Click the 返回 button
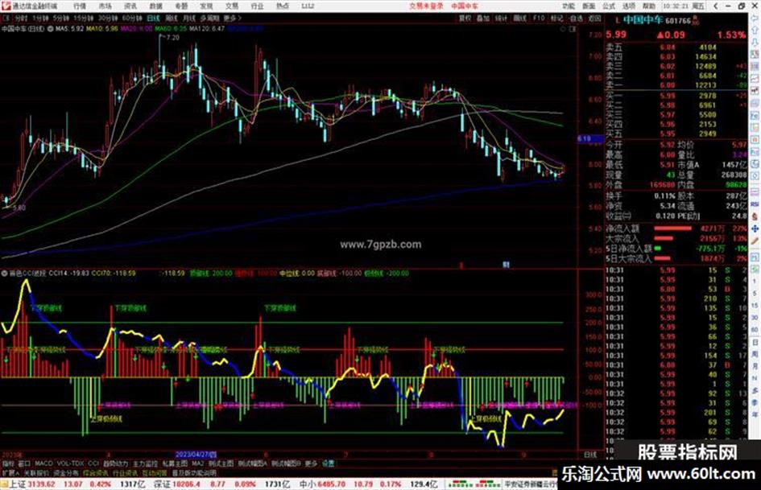The width and height of the screenshot is (761, 490). click(594, 19)
